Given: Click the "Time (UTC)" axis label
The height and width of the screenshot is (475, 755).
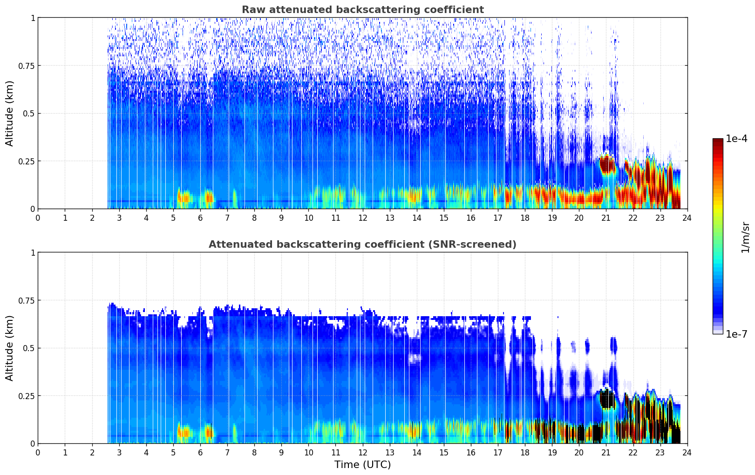Looking at the screenshot, I should [x=362, y=465].
